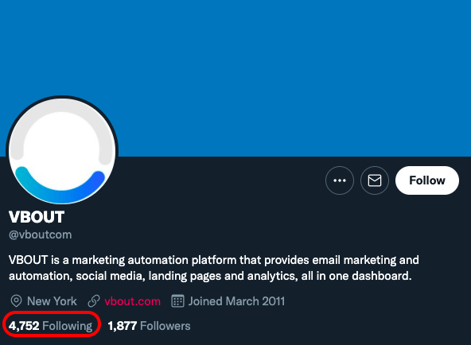Click the 1,877 follower count number
471x345 pixels.
(x=123, y=326)
